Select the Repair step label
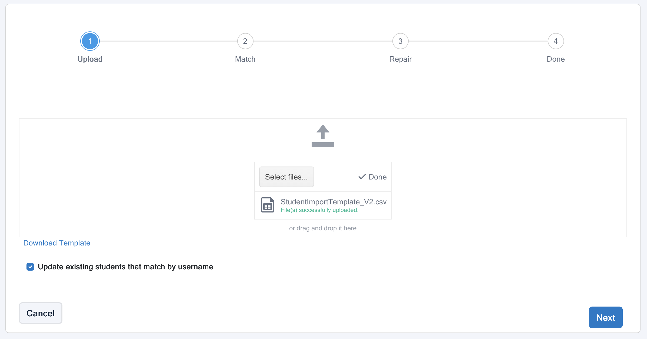The height and width of the screenshot is (339, 647). click(400, 59)
